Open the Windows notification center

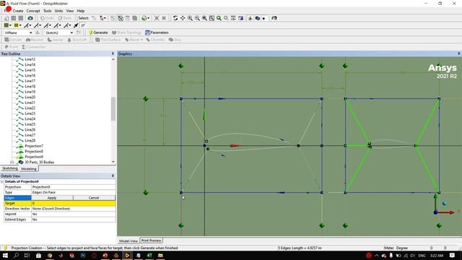pyautogui.click(x=453, y=255)
